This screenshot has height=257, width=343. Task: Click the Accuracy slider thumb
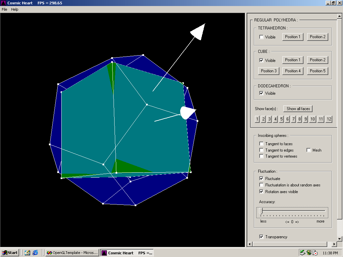pyautogui.click(x=261, y=211)
